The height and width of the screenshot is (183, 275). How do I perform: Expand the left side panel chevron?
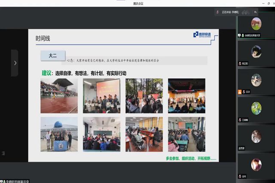pos(15,63)
